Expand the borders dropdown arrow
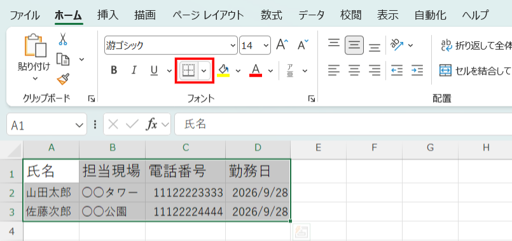 coord(204,71)
